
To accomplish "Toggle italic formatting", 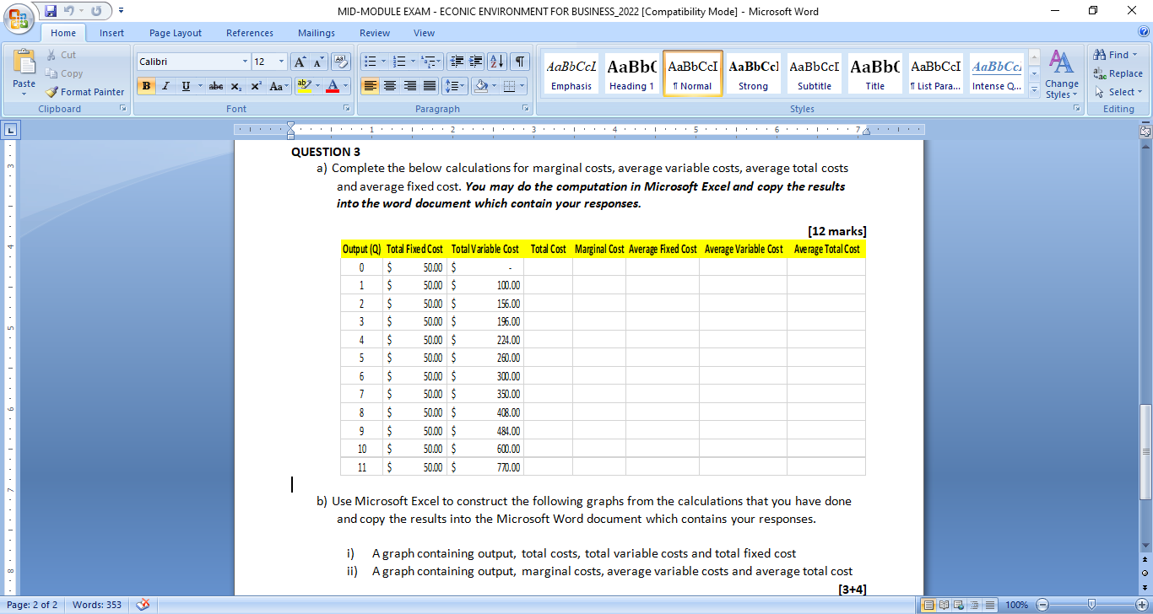I will click(x=165, y=85).
